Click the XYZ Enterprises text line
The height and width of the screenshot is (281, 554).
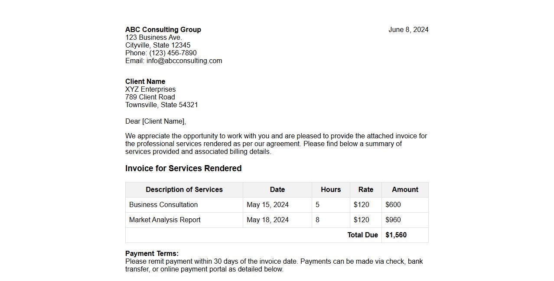click(150, 89)
